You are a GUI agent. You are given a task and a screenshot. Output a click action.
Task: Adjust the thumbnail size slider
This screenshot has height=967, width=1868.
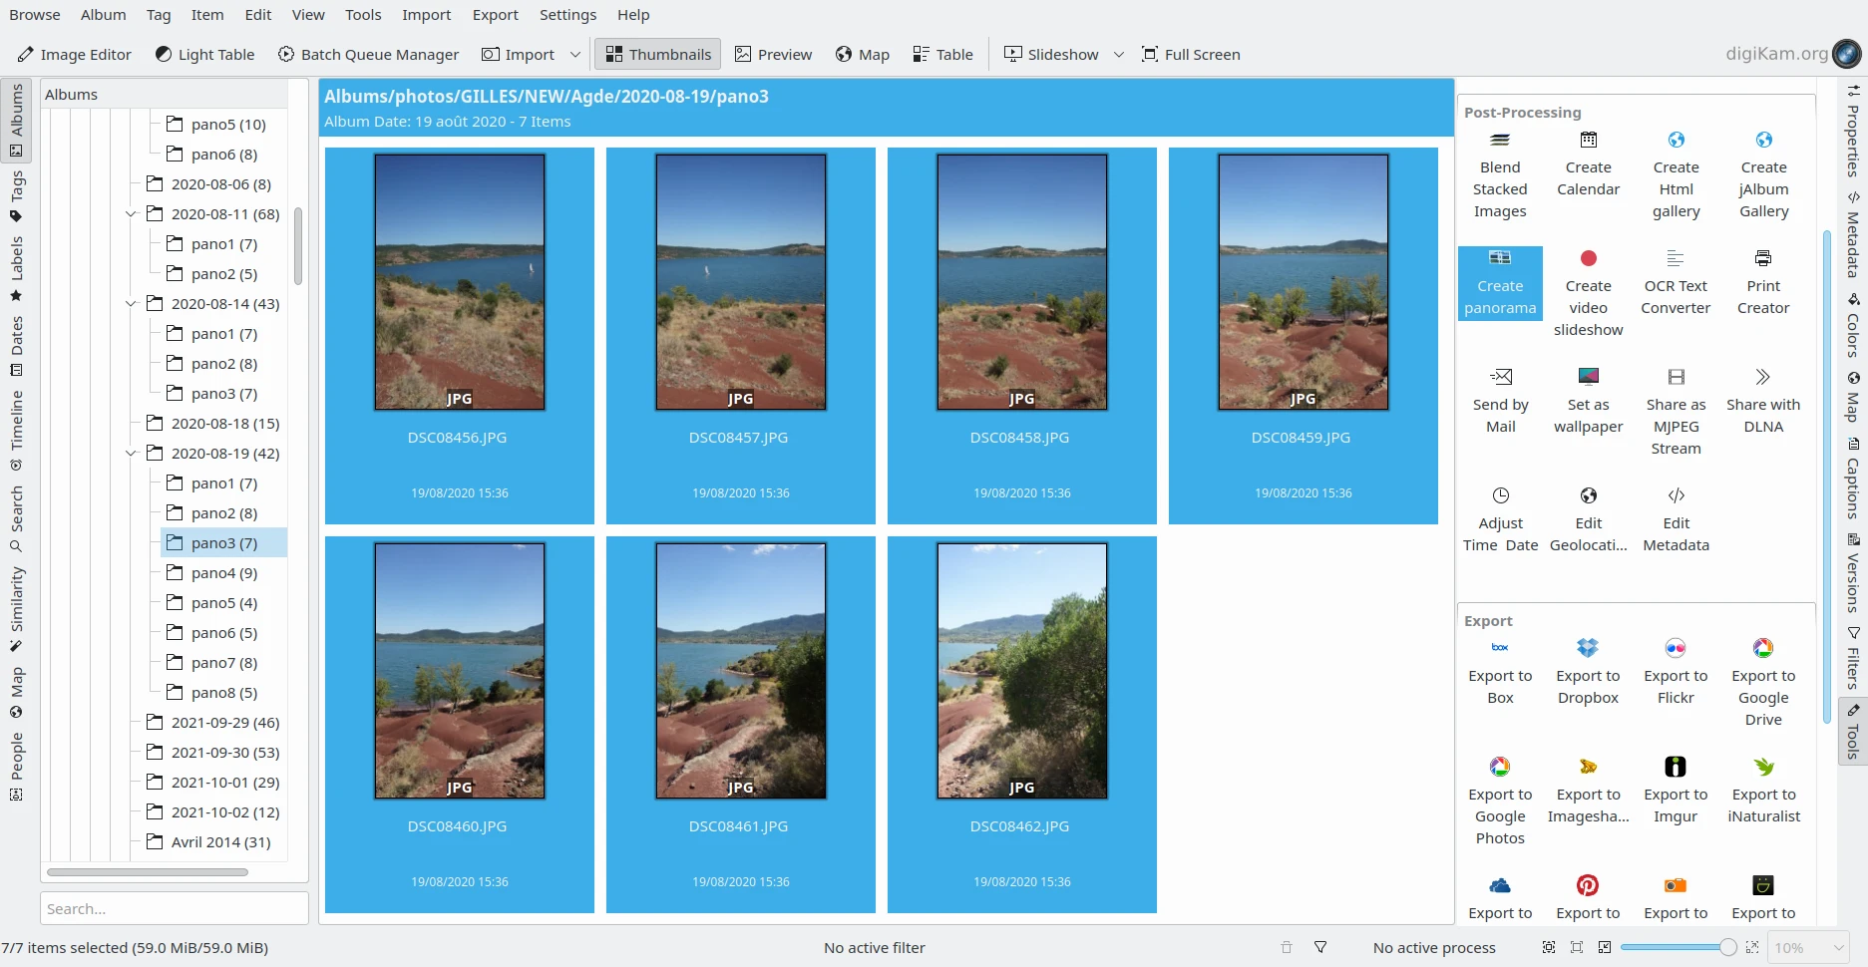[x=1727, y=948]
